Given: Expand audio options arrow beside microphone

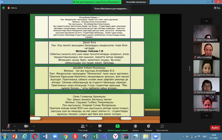Looking at the screenshot, I should click(15, 126).
